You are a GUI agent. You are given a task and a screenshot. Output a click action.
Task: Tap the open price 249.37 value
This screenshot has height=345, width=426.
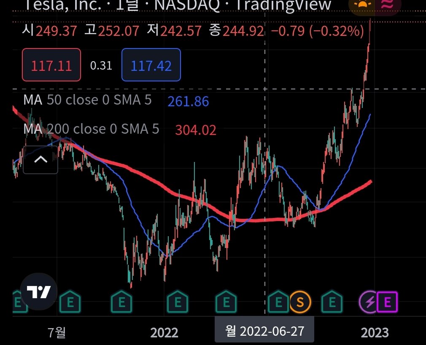pyautogui.click(x=56, y=31)
